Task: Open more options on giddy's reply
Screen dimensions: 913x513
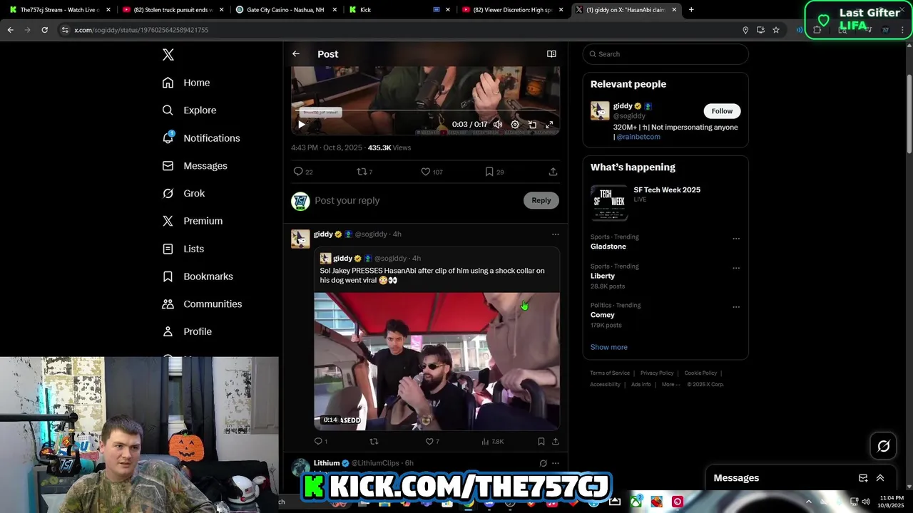Action: pos(556,234)
